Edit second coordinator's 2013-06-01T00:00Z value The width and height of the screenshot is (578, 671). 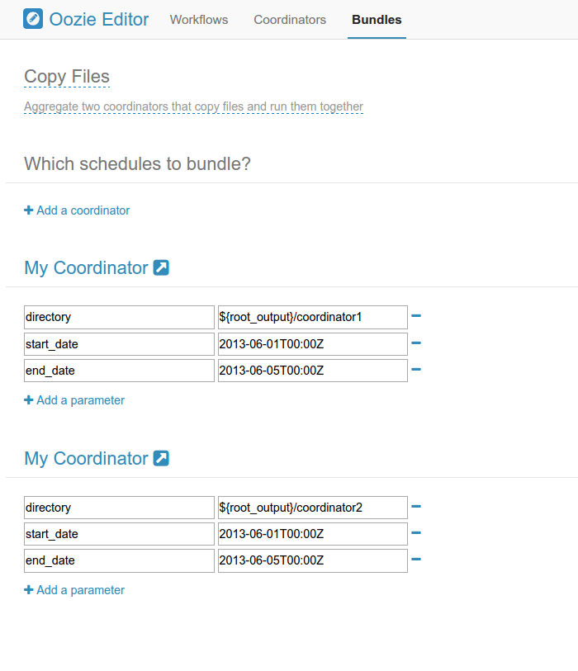click(313, 534)
